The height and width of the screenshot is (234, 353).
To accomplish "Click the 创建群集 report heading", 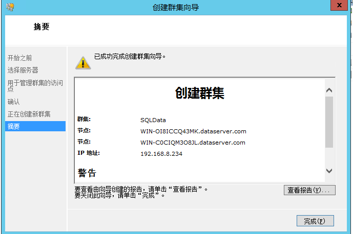I will tap(200, 93).
